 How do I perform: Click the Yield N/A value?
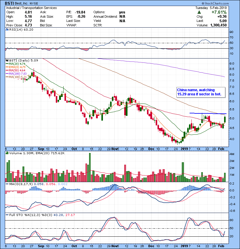coord(122,21)
